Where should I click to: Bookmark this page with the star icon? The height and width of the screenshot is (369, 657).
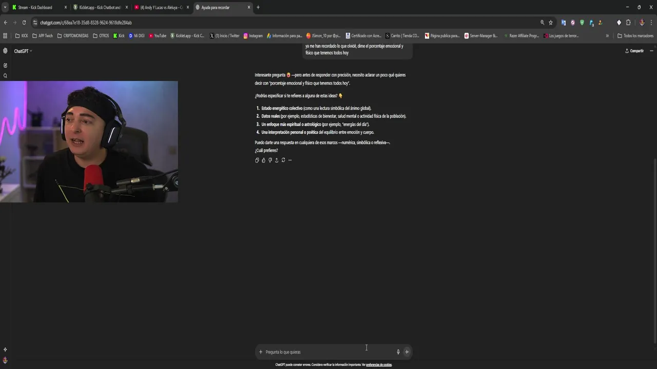tap(551, 23)
